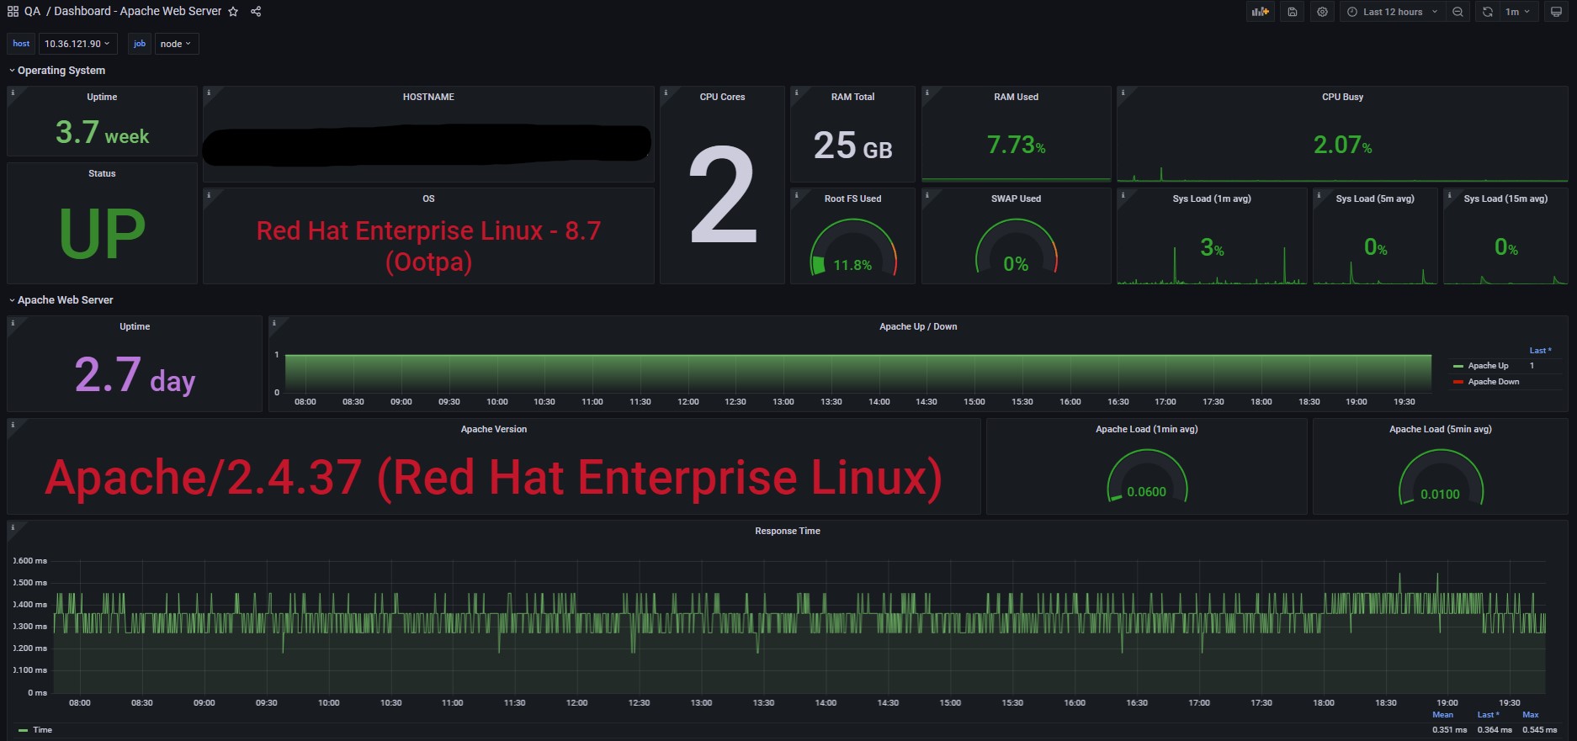Click Time series legend color swatch
The height and width of the screenshot is (741, 1577).
(x=23, y=730)
